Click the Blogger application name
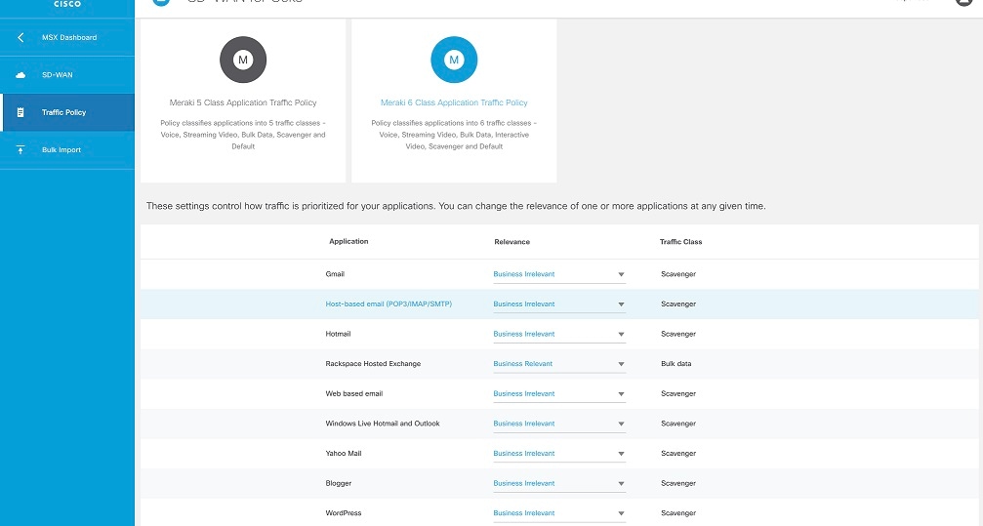The height and width of the screenshot is (526, 983). [339, 483]
